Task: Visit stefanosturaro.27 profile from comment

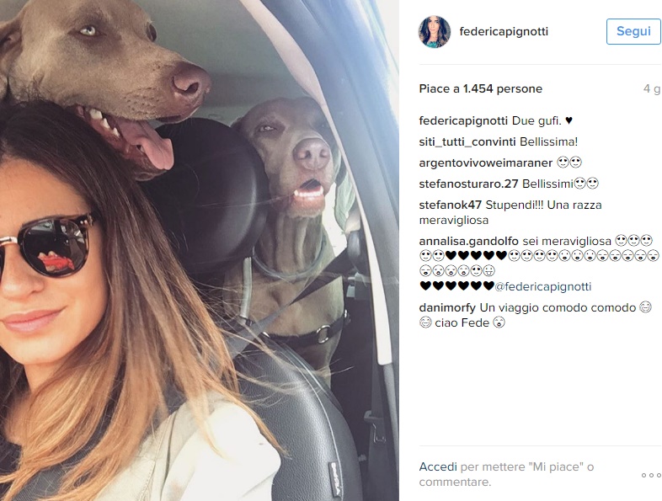Action: point(468,184)
